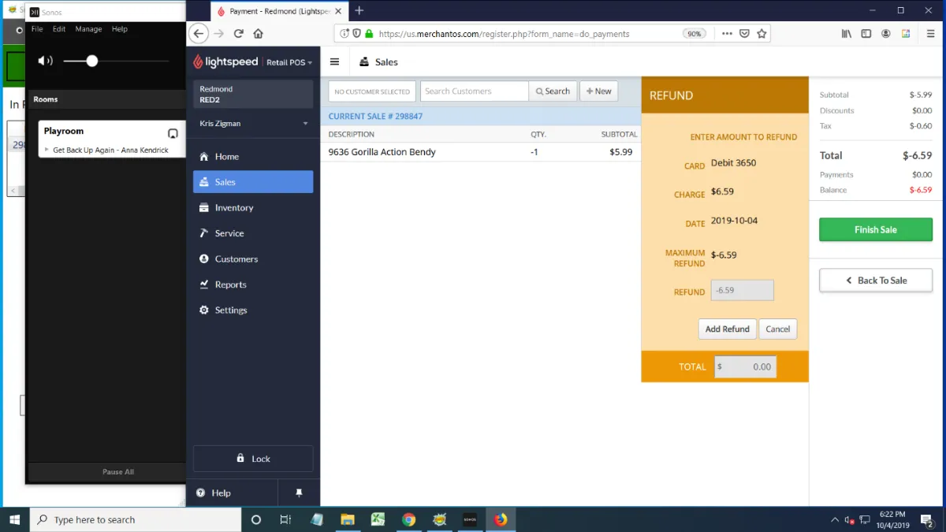Image resolution: width=946 pixels, height=532 pixels.
Task: Lock the register
Action: pos(253,459)
